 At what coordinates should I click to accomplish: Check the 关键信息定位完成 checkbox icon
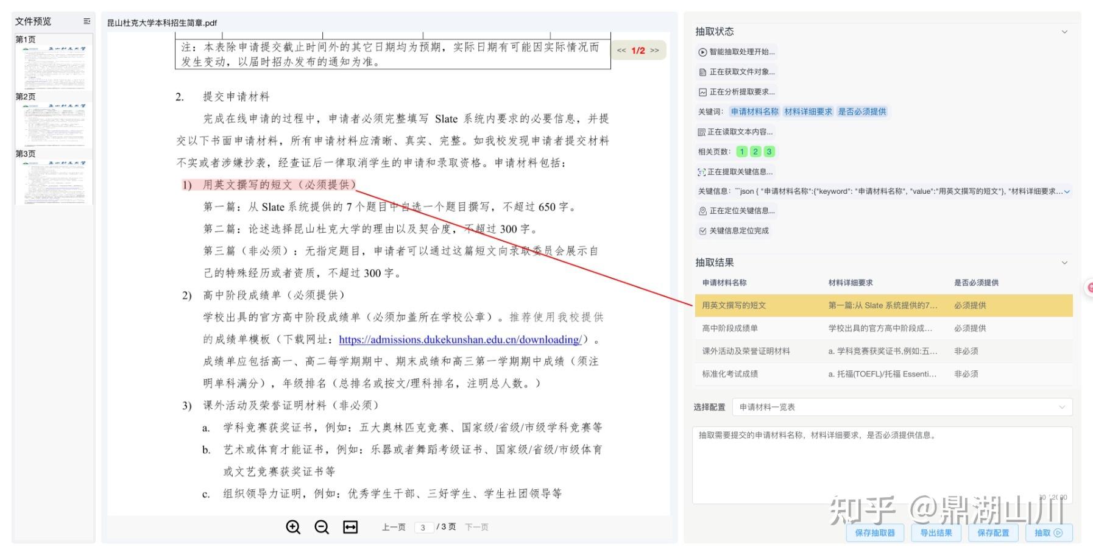(701, 231)
